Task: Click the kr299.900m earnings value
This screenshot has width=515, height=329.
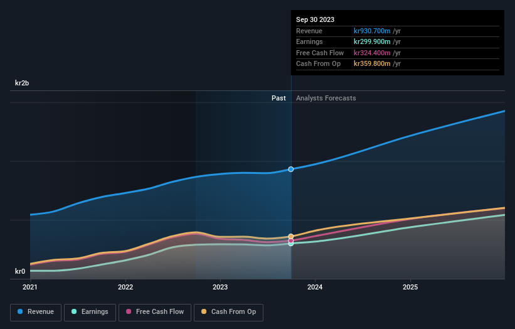Action: click(x=372, y=41)
